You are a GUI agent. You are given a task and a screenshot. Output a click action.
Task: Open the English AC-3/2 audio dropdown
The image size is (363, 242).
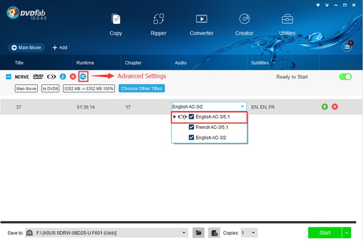click(210, 107)
